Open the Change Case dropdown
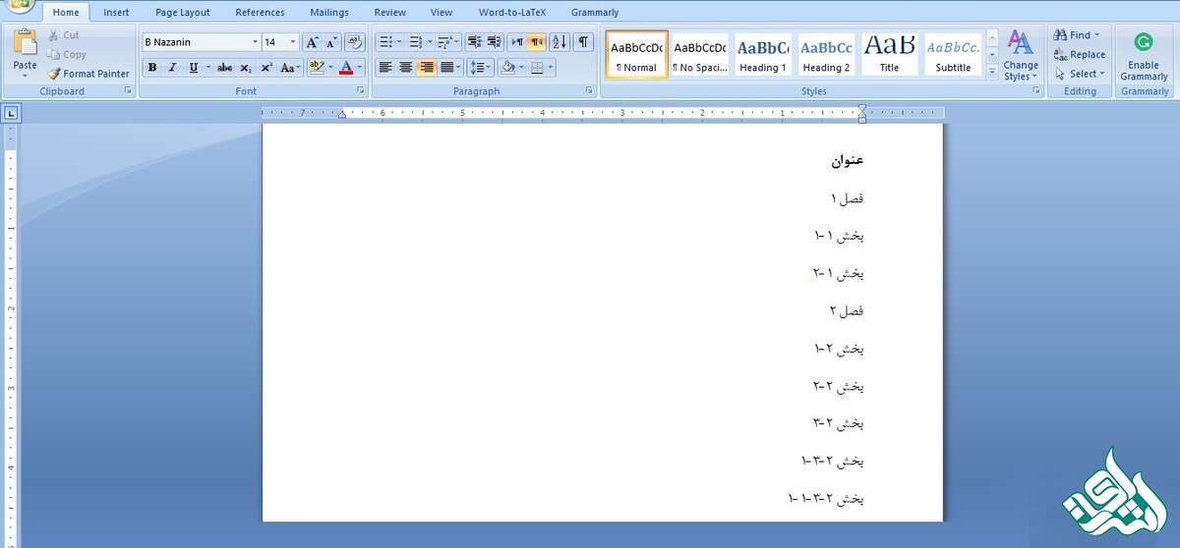Image resolution: width=1180 pixels, height=548 pixels. click(x=290, y=68)
